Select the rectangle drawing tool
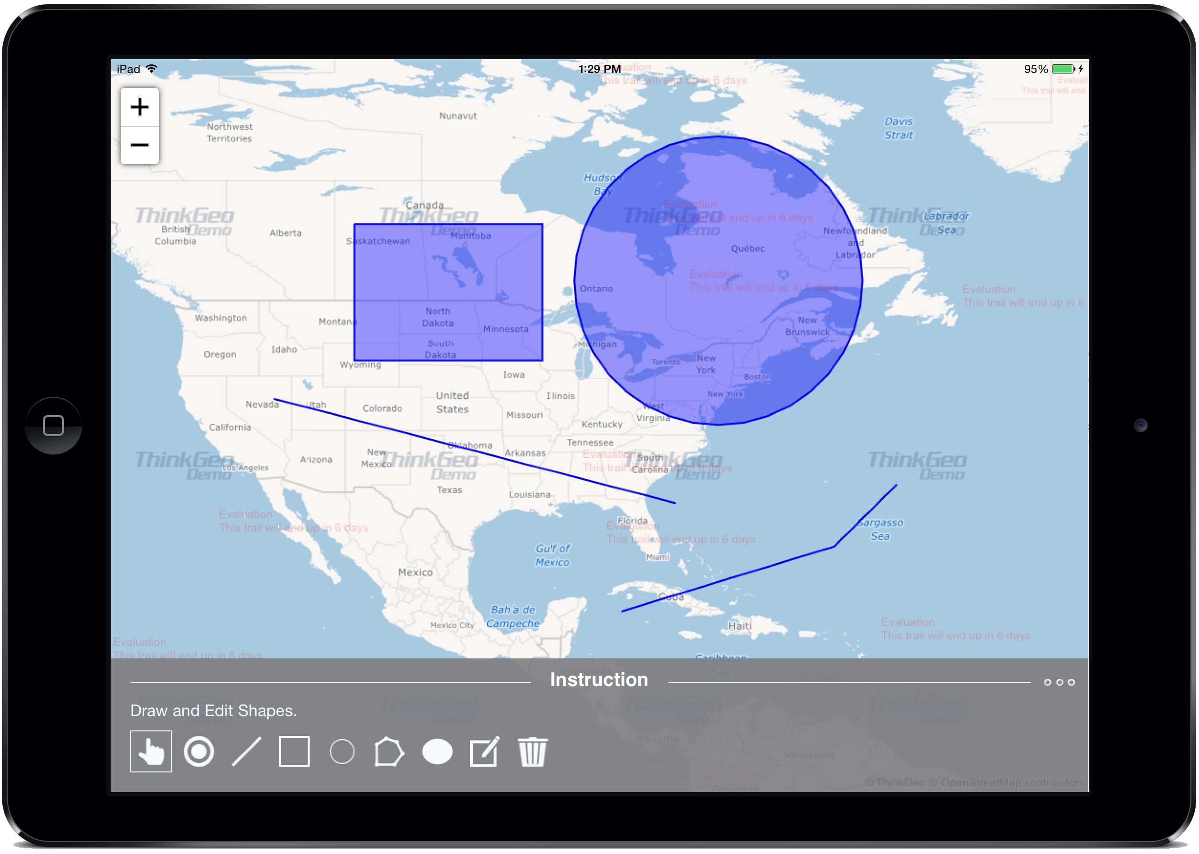Image resolution: width=1199 pixels, height=854 pixels. (x=293, y=751)
